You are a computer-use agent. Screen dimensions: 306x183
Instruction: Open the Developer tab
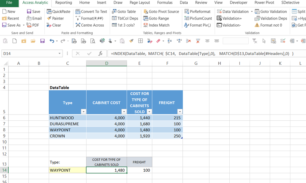pos(239,3)
